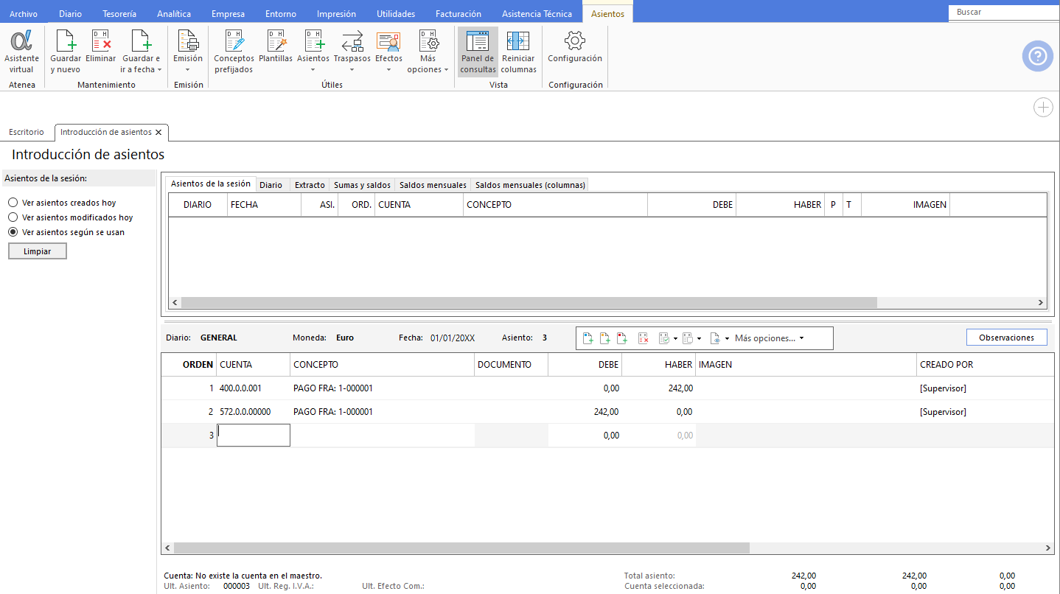Screen dimensions: 1060x594
Task: Click account 400.0.0.001 cell
Action: [x=253, y=388]
